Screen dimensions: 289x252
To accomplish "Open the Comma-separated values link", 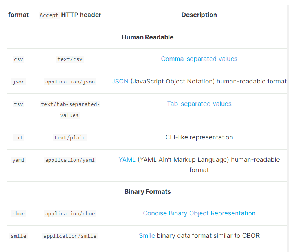I will click(x=199, y=59).
